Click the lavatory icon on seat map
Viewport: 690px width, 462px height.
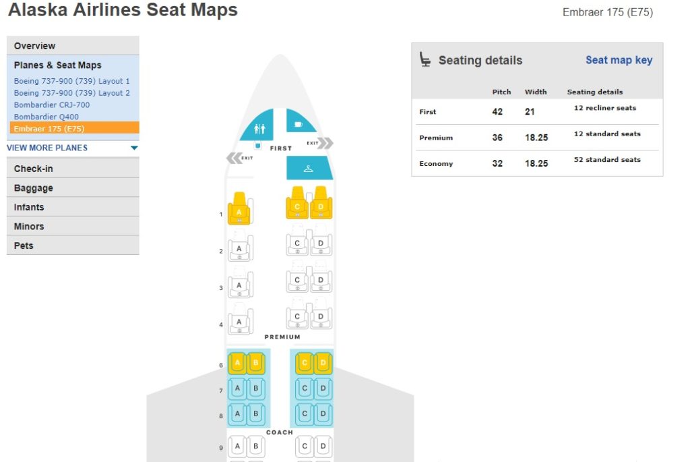[260, 128]
